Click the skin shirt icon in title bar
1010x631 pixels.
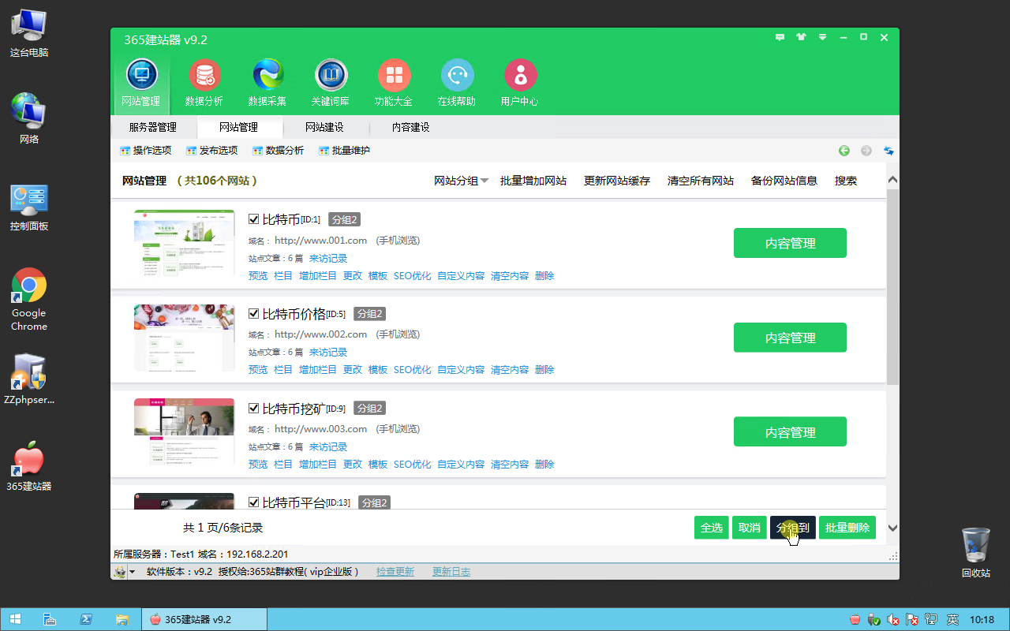802,37
